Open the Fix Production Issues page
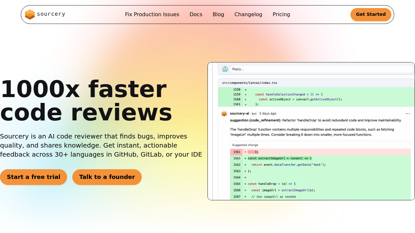415x233 pixels. [152, 15]
